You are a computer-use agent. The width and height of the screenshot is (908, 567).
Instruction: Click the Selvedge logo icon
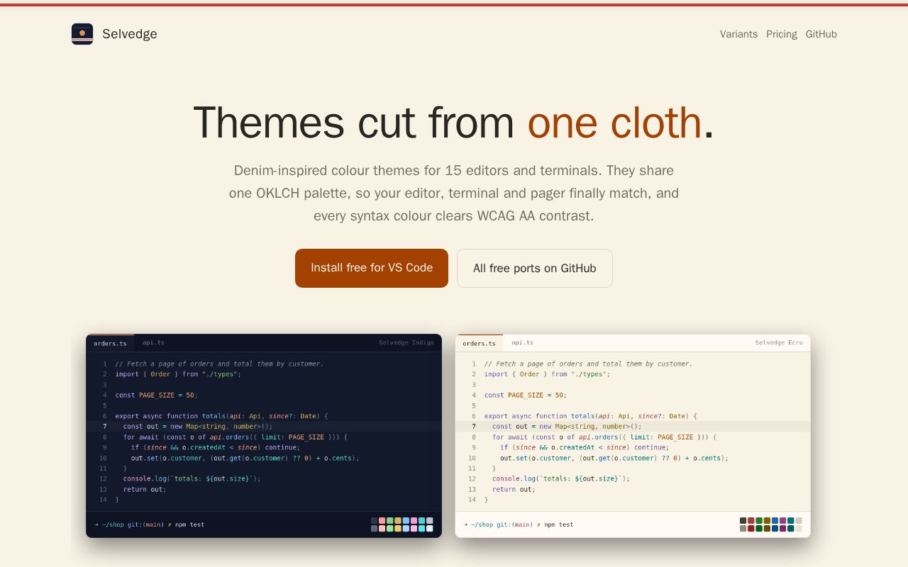[82, 34]
